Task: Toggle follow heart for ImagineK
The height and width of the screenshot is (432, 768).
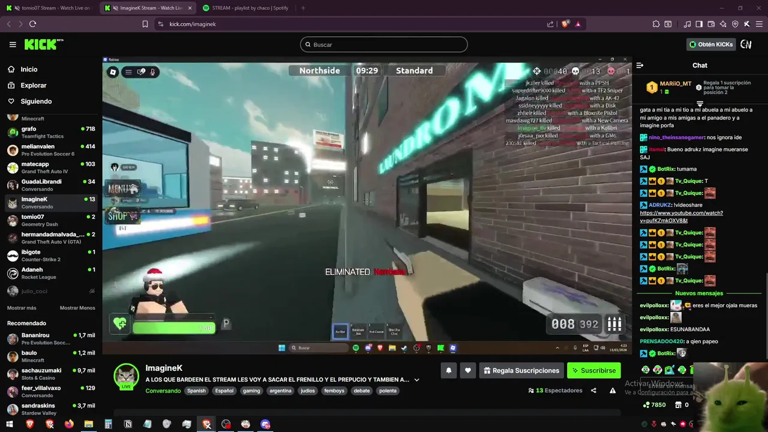Action: [468, 371]
